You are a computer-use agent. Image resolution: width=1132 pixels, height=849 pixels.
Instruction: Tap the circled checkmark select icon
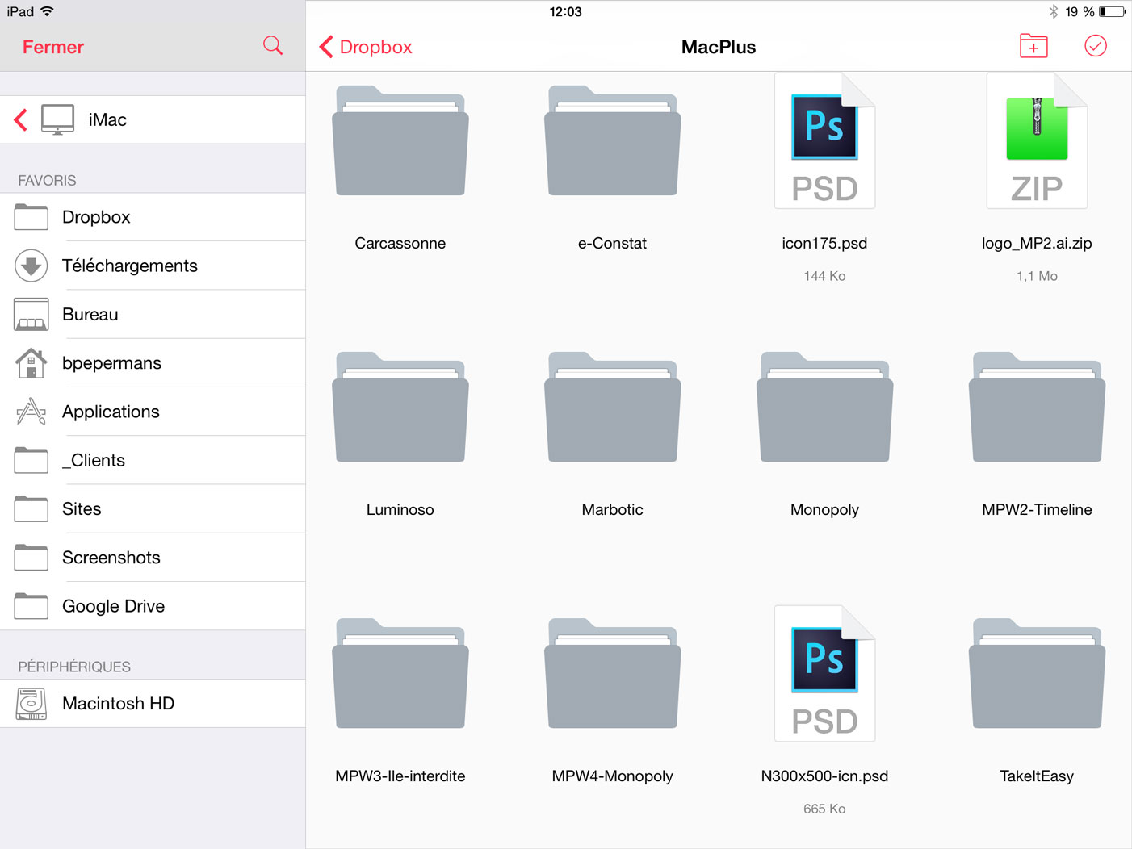(1096, 46)
